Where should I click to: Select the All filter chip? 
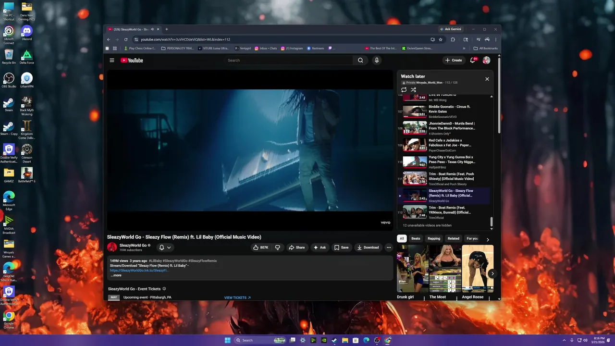pos(402,238)
